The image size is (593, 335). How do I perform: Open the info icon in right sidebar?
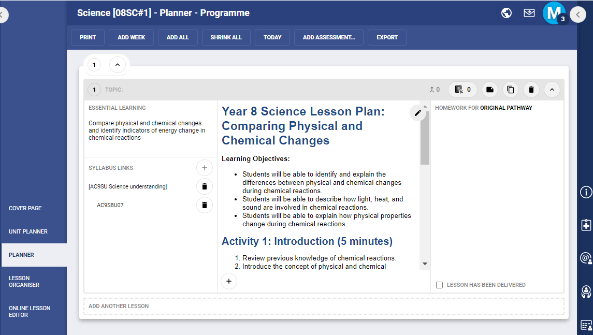pos(586,192)
